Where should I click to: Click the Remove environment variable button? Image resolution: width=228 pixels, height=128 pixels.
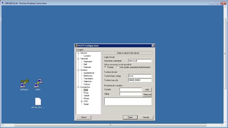coord(147,95)
